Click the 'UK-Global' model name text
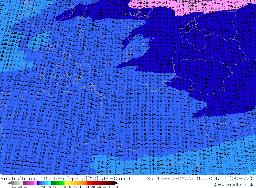 (116, 178)
